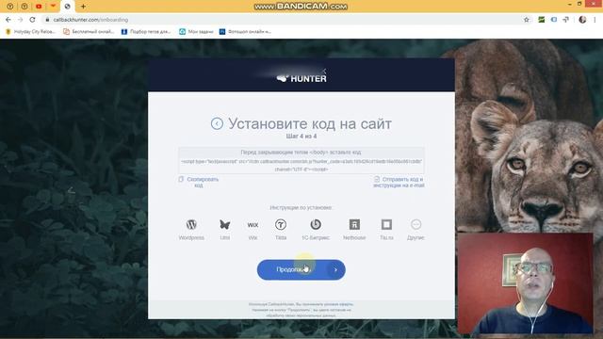Open 1C-Битрикс installation instructions
Screen dimensions: 603x339
point(316,230)
